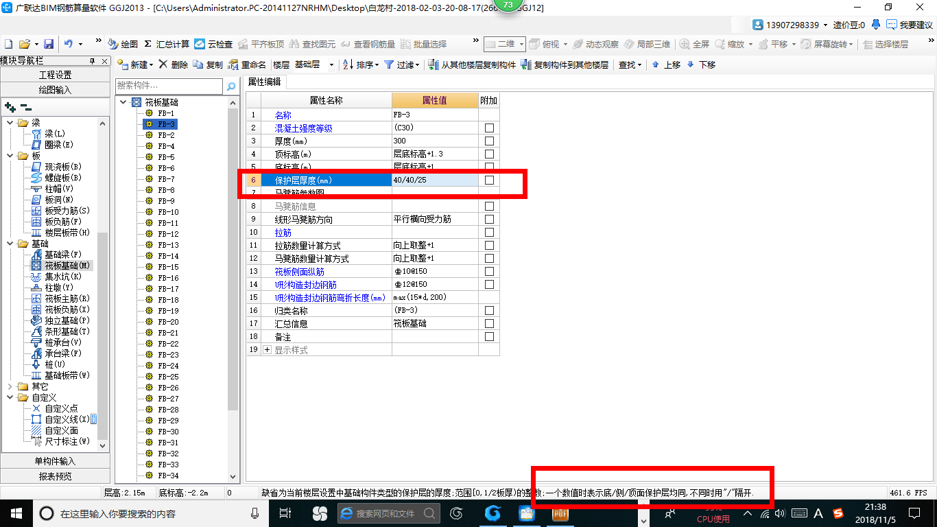Click microphone icon in taskbar search
This screenshot has height=527, width=937.
click(x=254, y=513)
